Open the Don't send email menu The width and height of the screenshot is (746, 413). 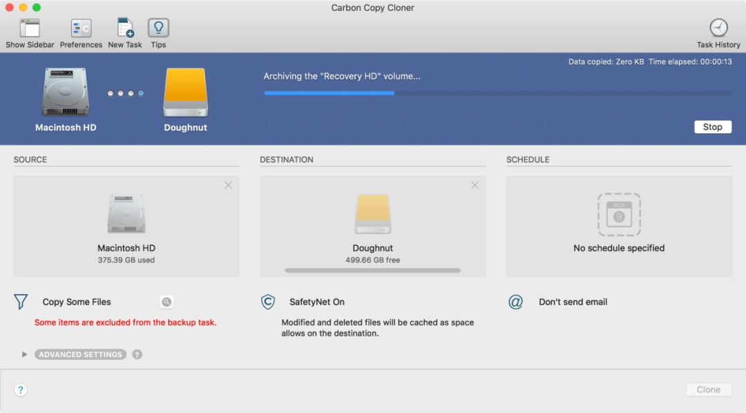tap(573, 302)
